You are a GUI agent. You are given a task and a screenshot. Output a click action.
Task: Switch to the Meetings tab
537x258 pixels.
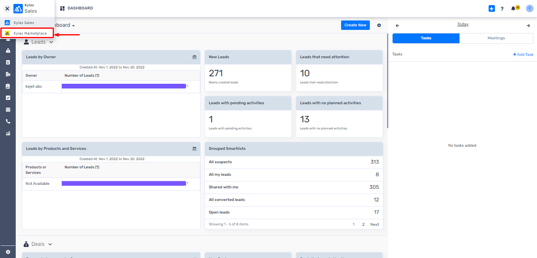(x=496, y=38)
